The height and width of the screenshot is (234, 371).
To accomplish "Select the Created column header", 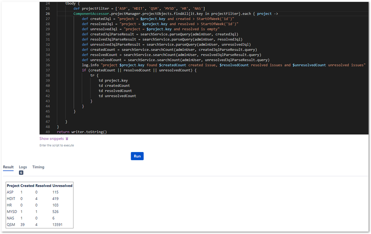I will coord(27,185).
